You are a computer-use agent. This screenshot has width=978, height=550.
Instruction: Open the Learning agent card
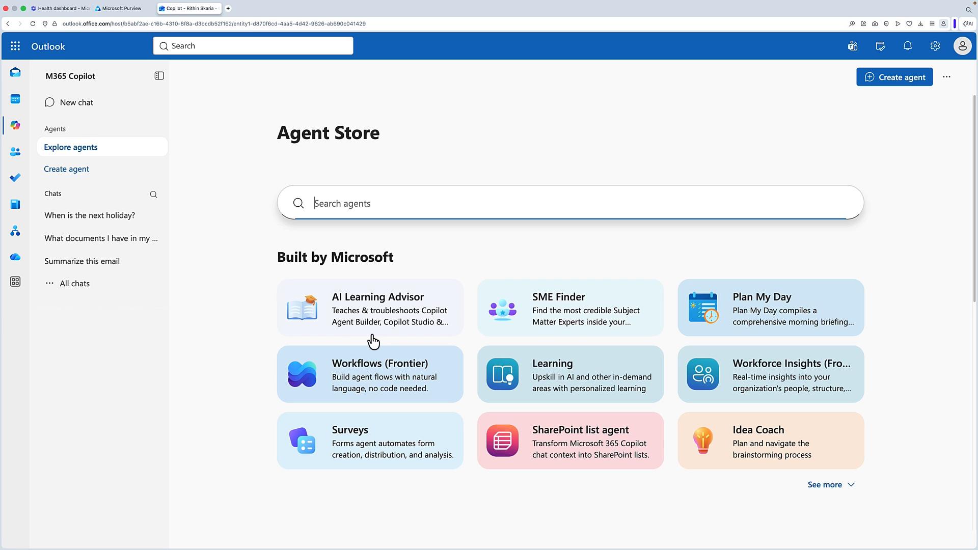coord(570,374)
